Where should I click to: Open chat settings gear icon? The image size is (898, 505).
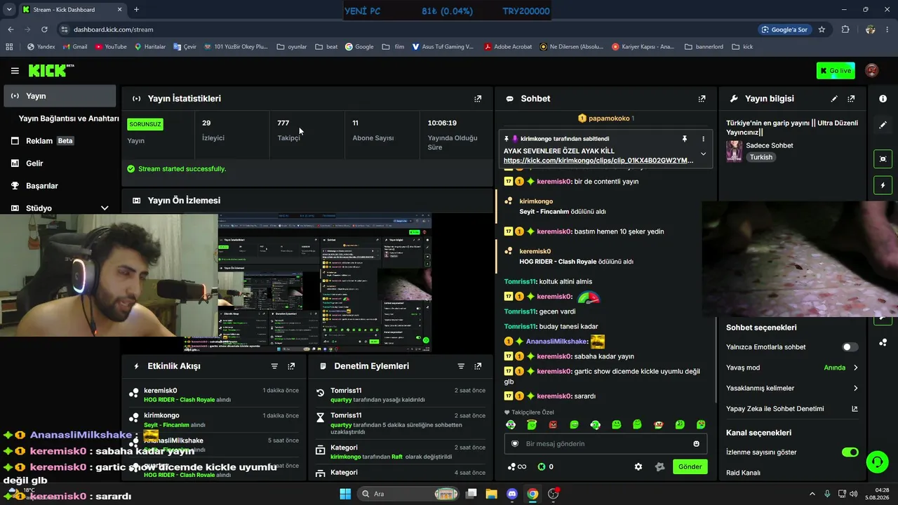[x=638, y=466]
